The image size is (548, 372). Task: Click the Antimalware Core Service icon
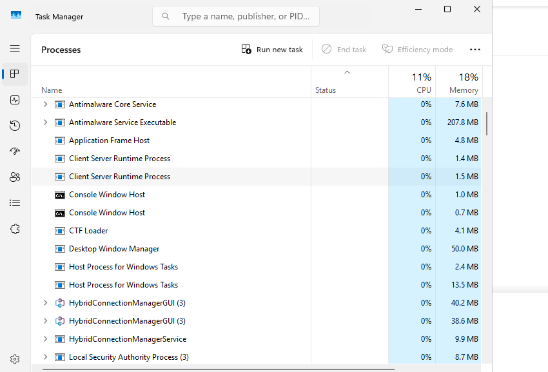[60, 104]
